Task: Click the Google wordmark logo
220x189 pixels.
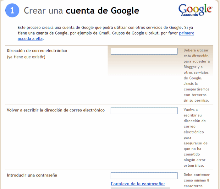Action: [x=195, y=8]
